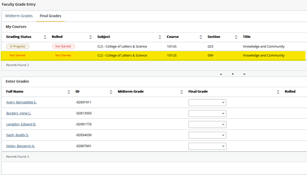Click the Title column header
This screenshot has height=175, width=307.
pyautogui.click(x=247, y=37)
